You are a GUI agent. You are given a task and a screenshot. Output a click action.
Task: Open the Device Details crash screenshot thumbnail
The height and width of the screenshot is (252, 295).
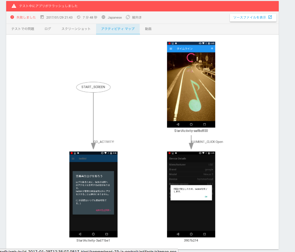[191, 195]
